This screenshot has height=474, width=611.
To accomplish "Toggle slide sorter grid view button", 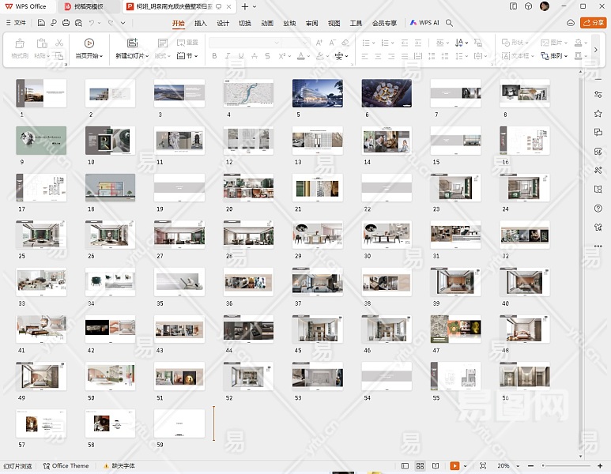I will [421, 466].
